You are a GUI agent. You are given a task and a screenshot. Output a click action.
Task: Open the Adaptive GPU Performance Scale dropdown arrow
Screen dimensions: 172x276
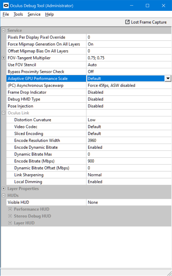pyautogui.click(x=168, y=78)
